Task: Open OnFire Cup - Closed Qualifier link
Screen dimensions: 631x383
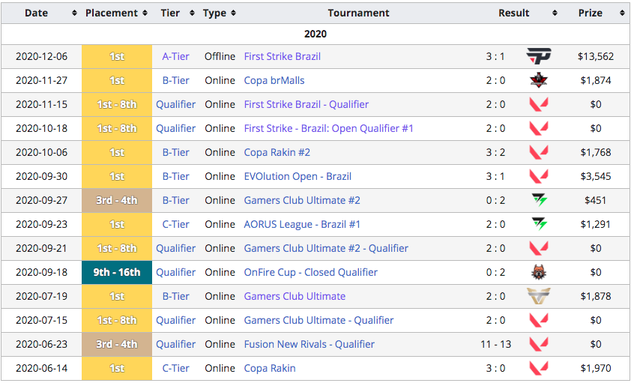Action: [x=310, y=272]
